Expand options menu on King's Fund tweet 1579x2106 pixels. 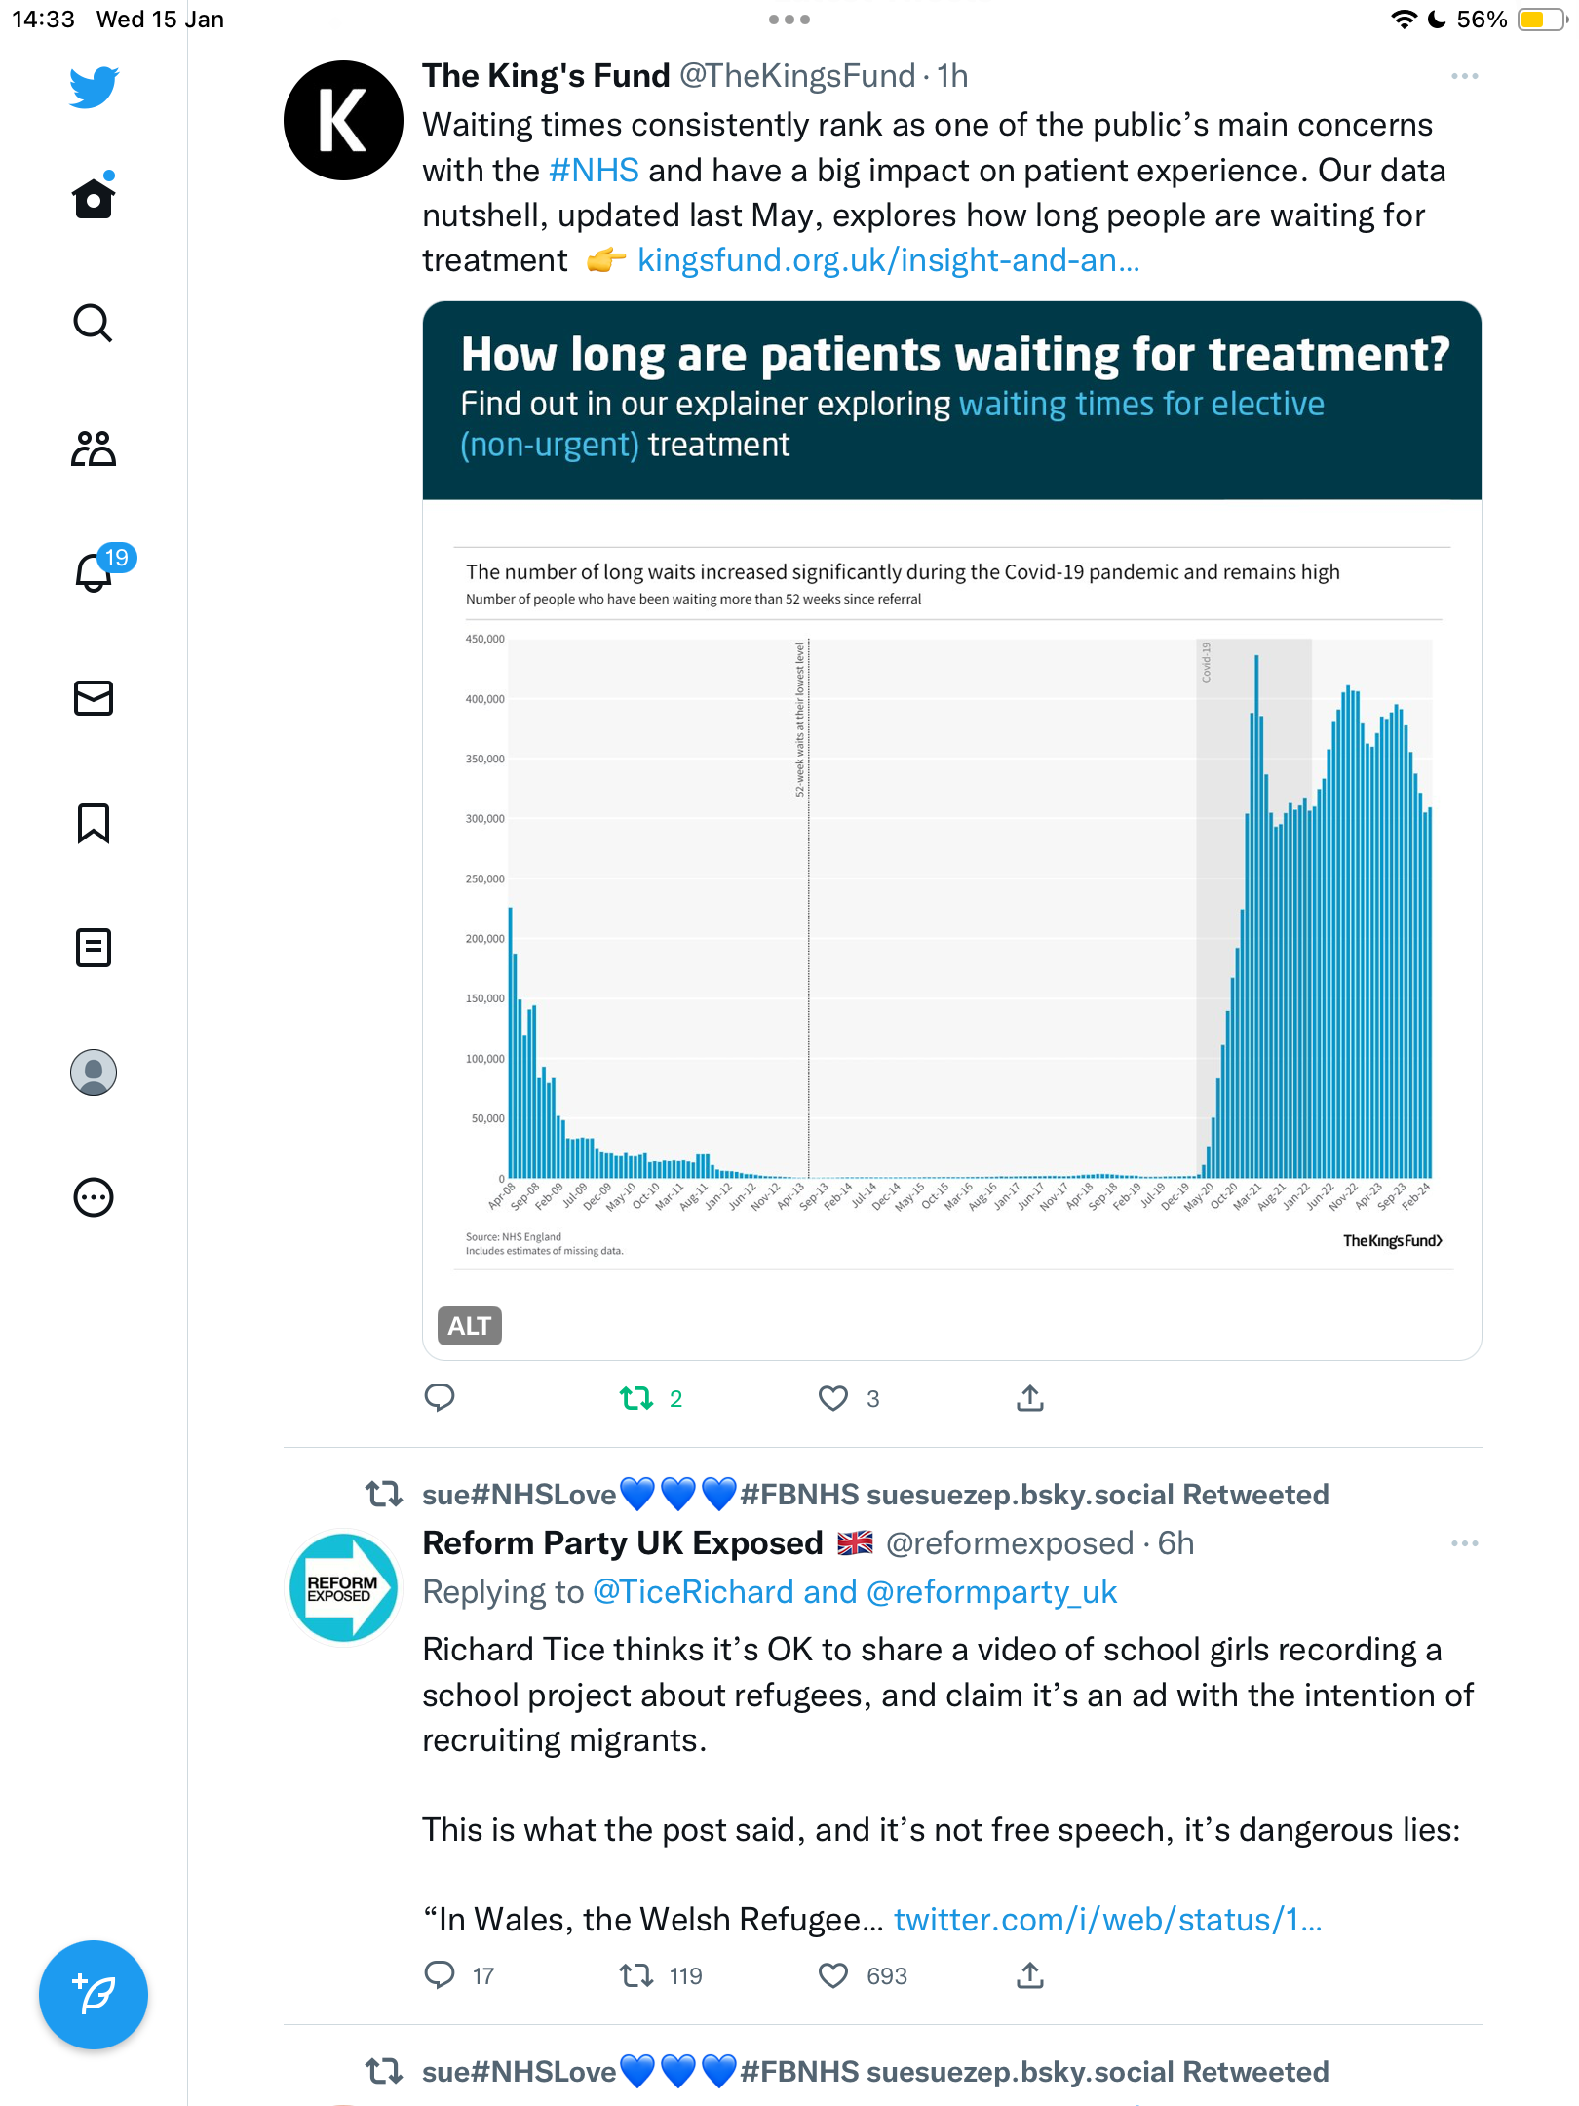click(x=1465, y=76)
